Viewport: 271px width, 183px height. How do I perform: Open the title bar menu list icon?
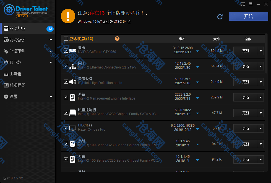(251, 4)
